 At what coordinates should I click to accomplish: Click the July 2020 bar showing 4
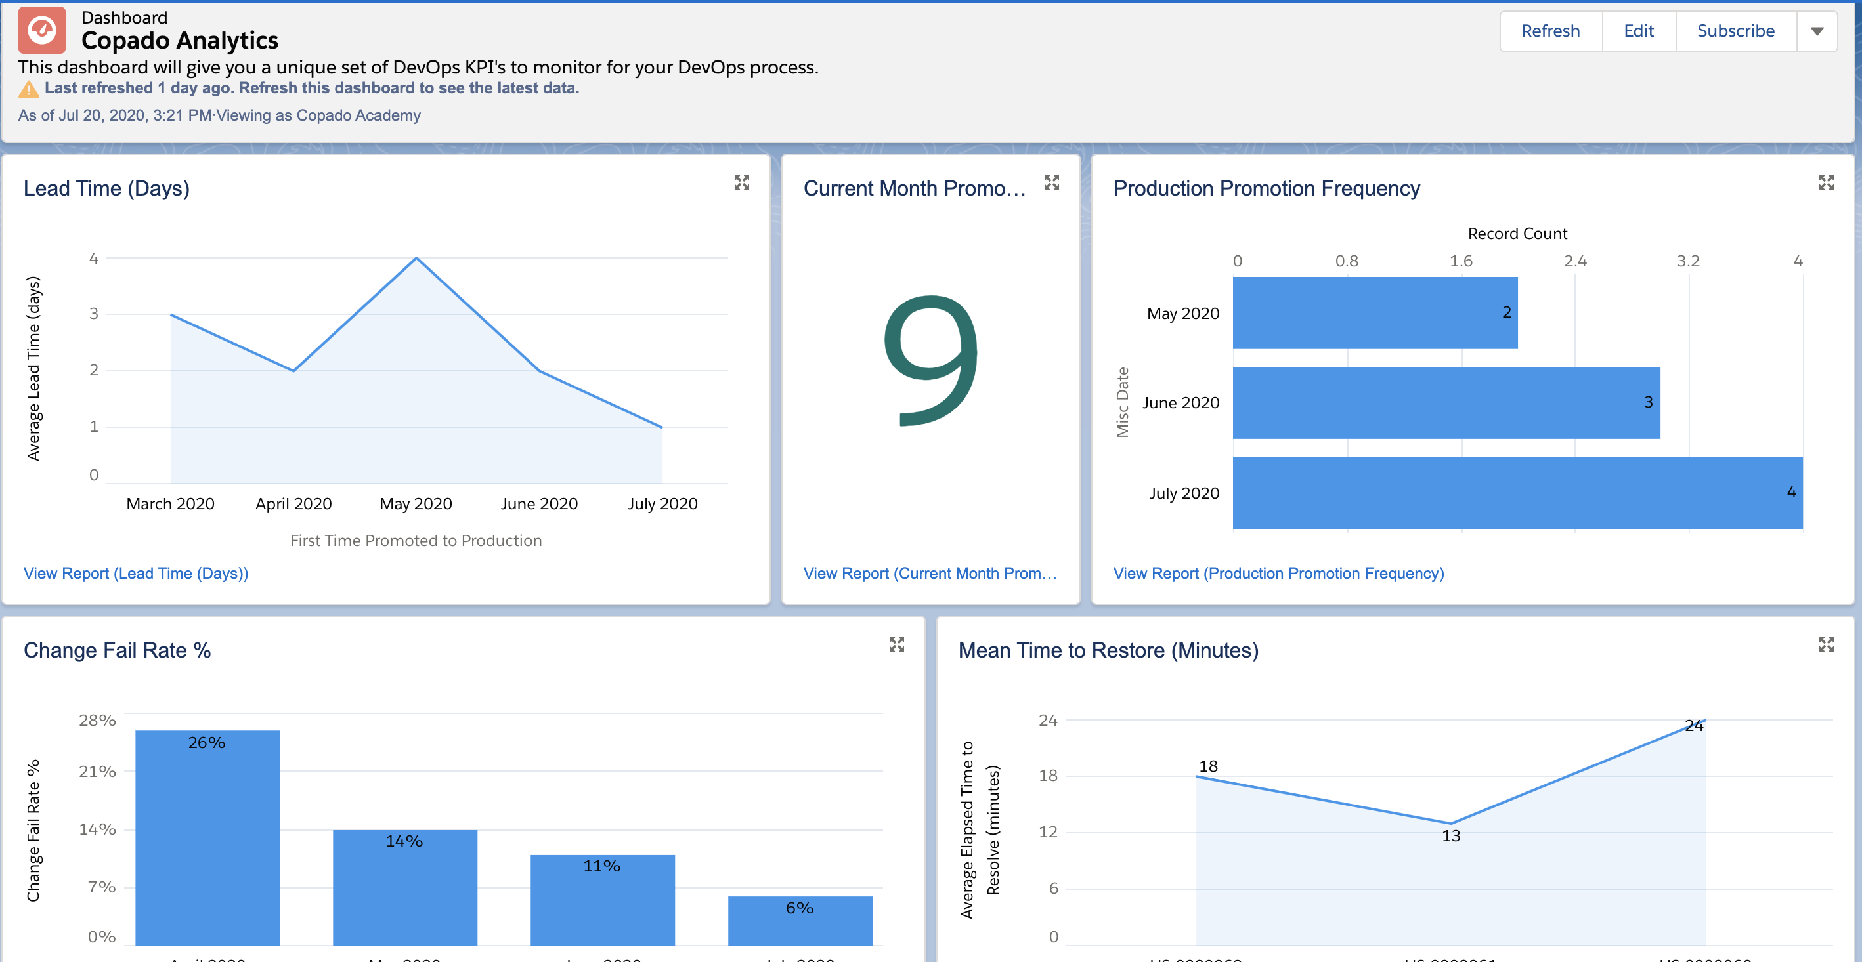[1518, 493]
